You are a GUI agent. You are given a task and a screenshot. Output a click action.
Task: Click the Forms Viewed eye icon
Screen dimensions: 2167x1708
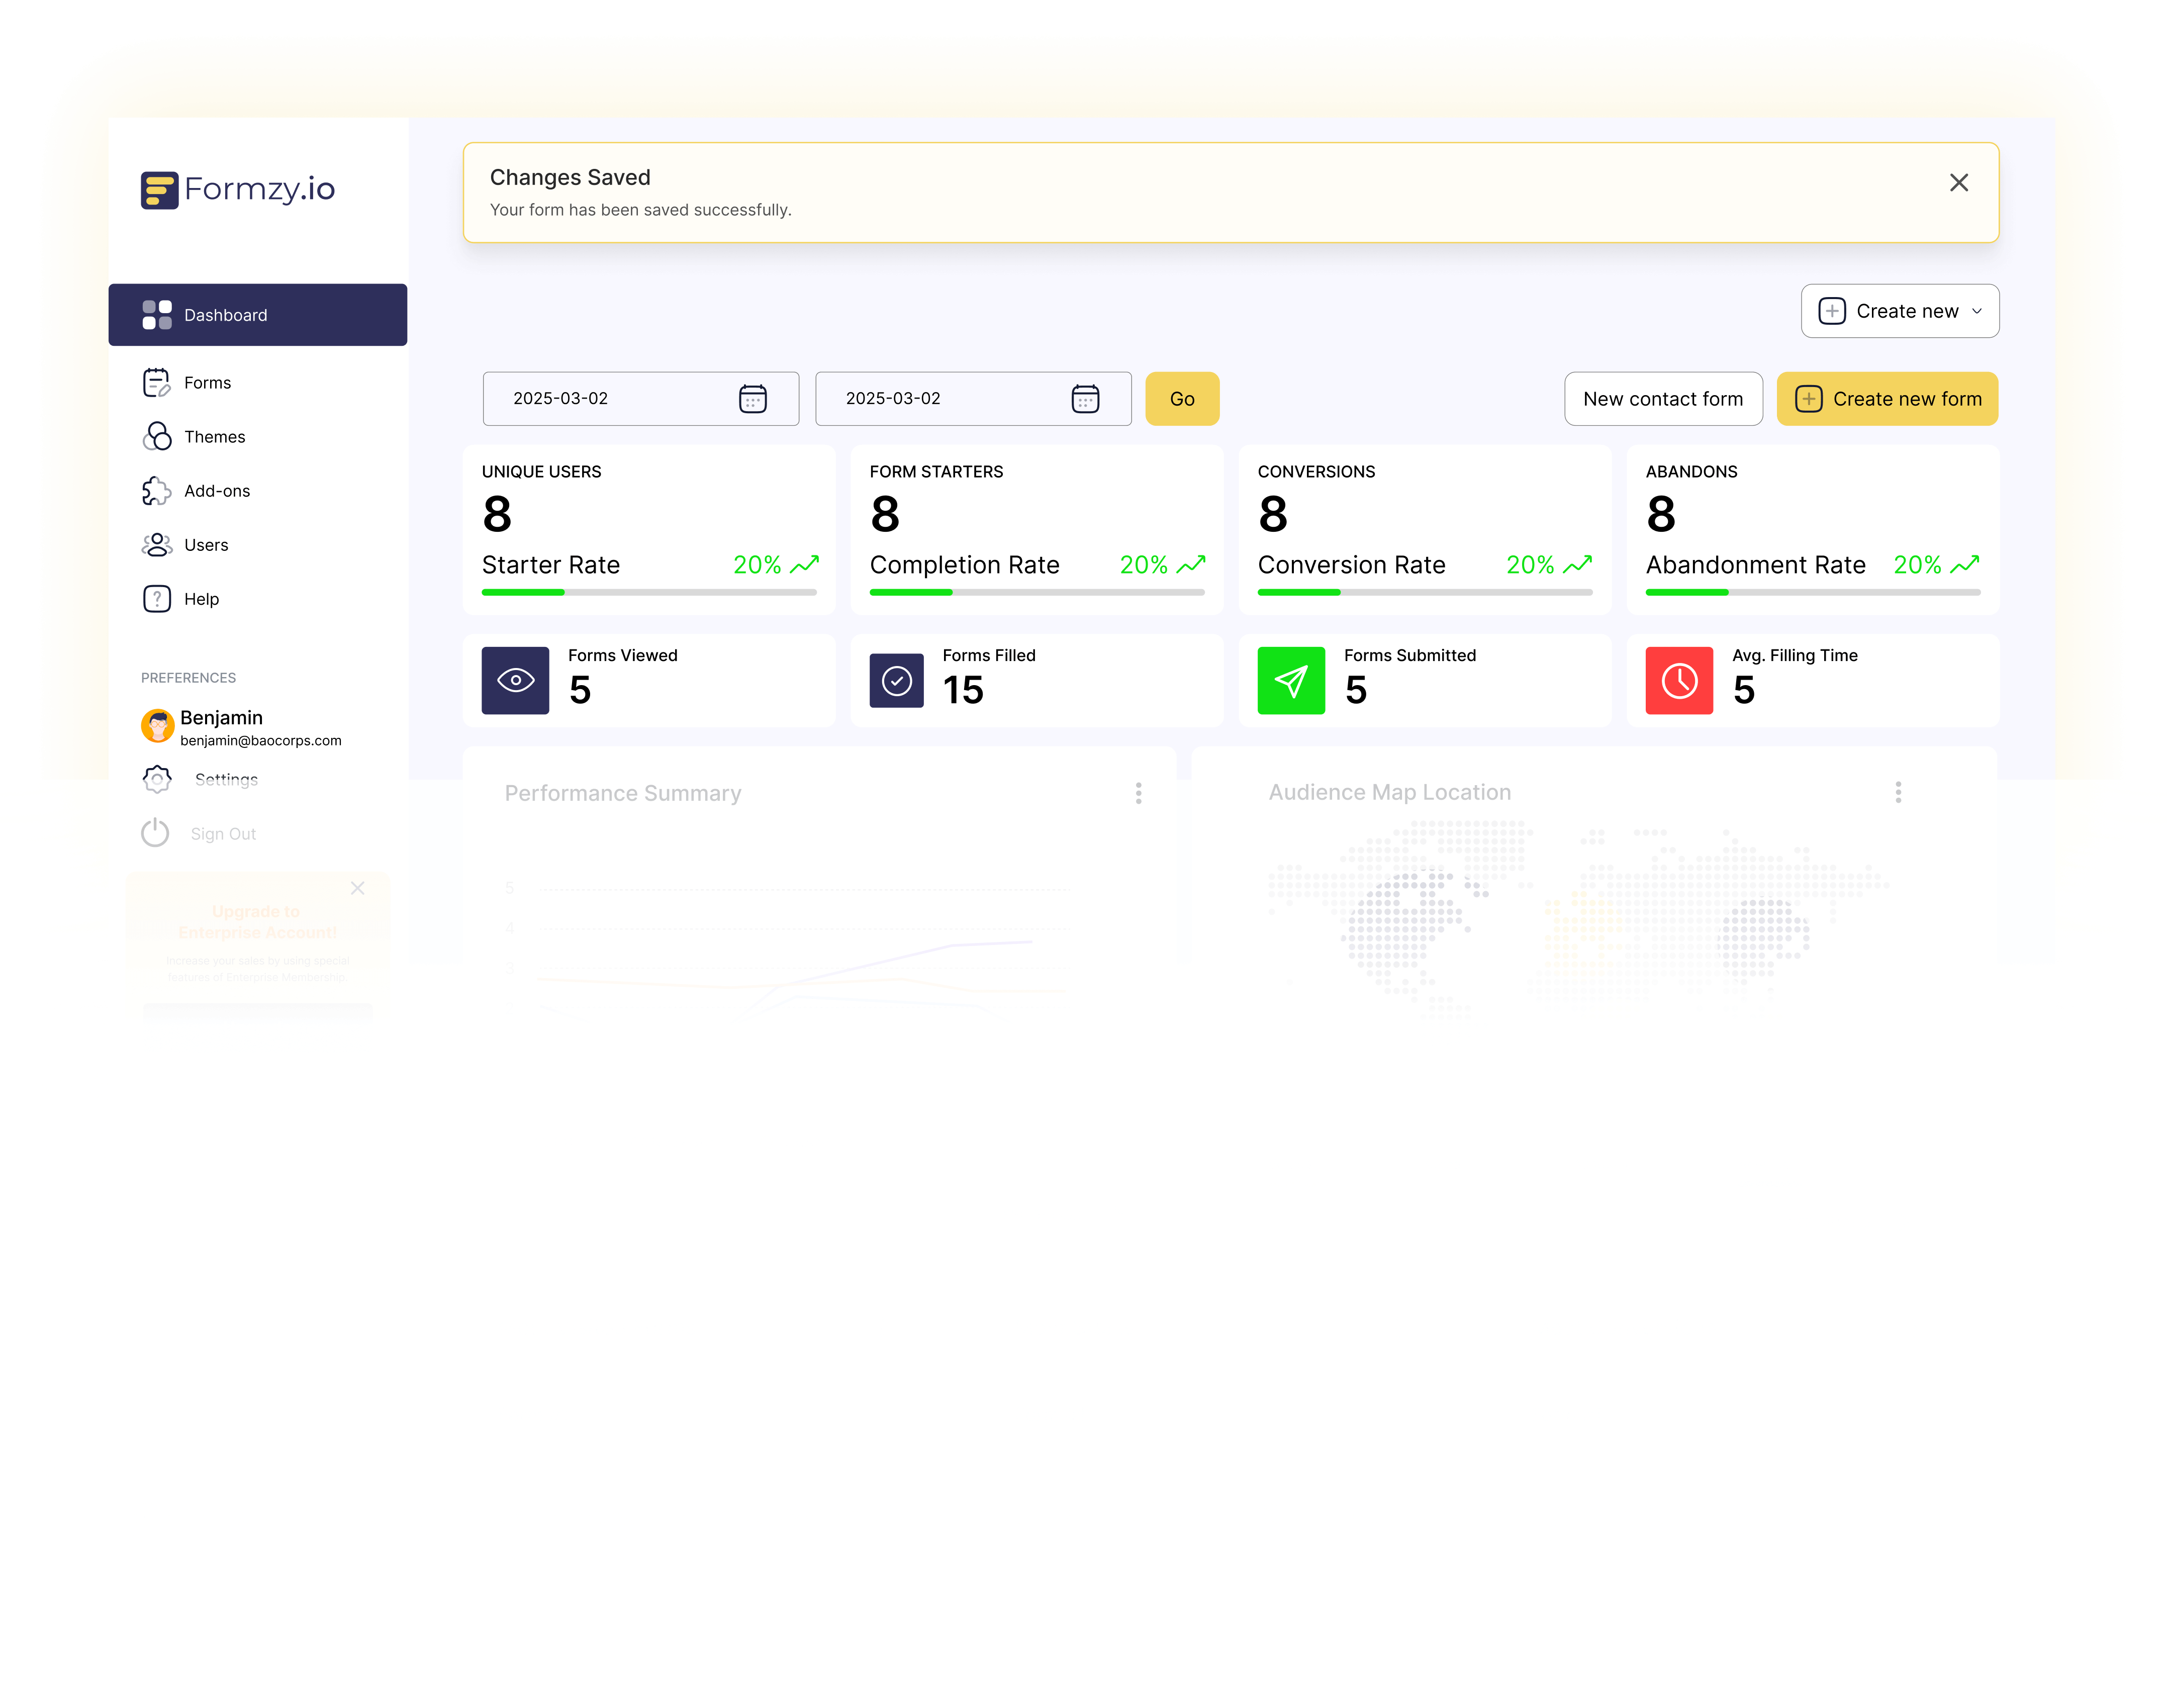click(514, 680)
